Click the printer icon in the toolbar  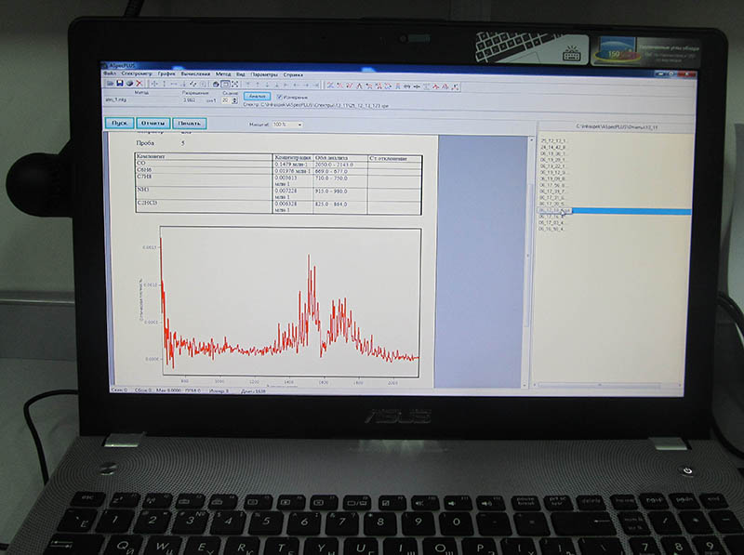216,84
